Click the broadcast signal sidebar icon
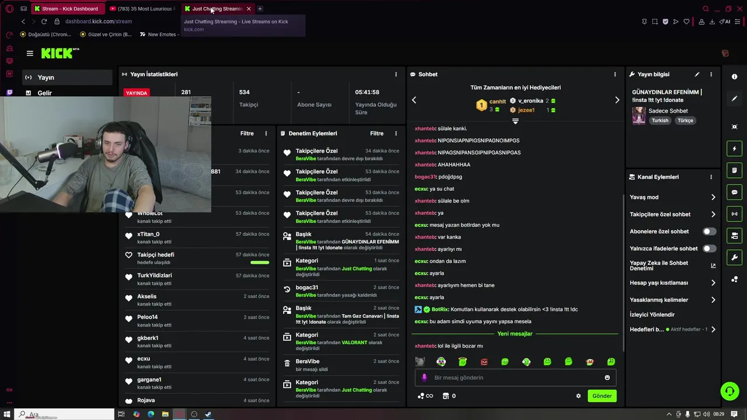Viewport: 747px width, 420px height. coord(734,214)
